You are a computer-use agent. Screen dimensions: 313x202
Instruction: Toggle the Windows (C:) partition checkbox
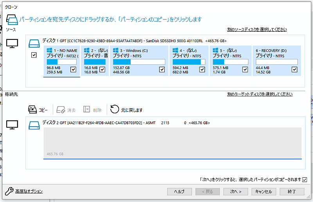pyautogui.click(x=162, y=69)
